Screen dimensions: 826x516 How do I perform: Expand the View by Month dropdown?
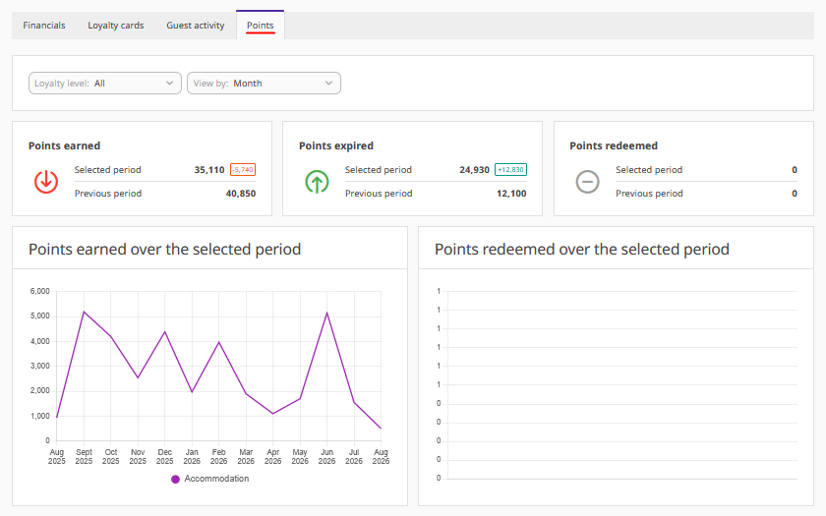pos(264,84)
